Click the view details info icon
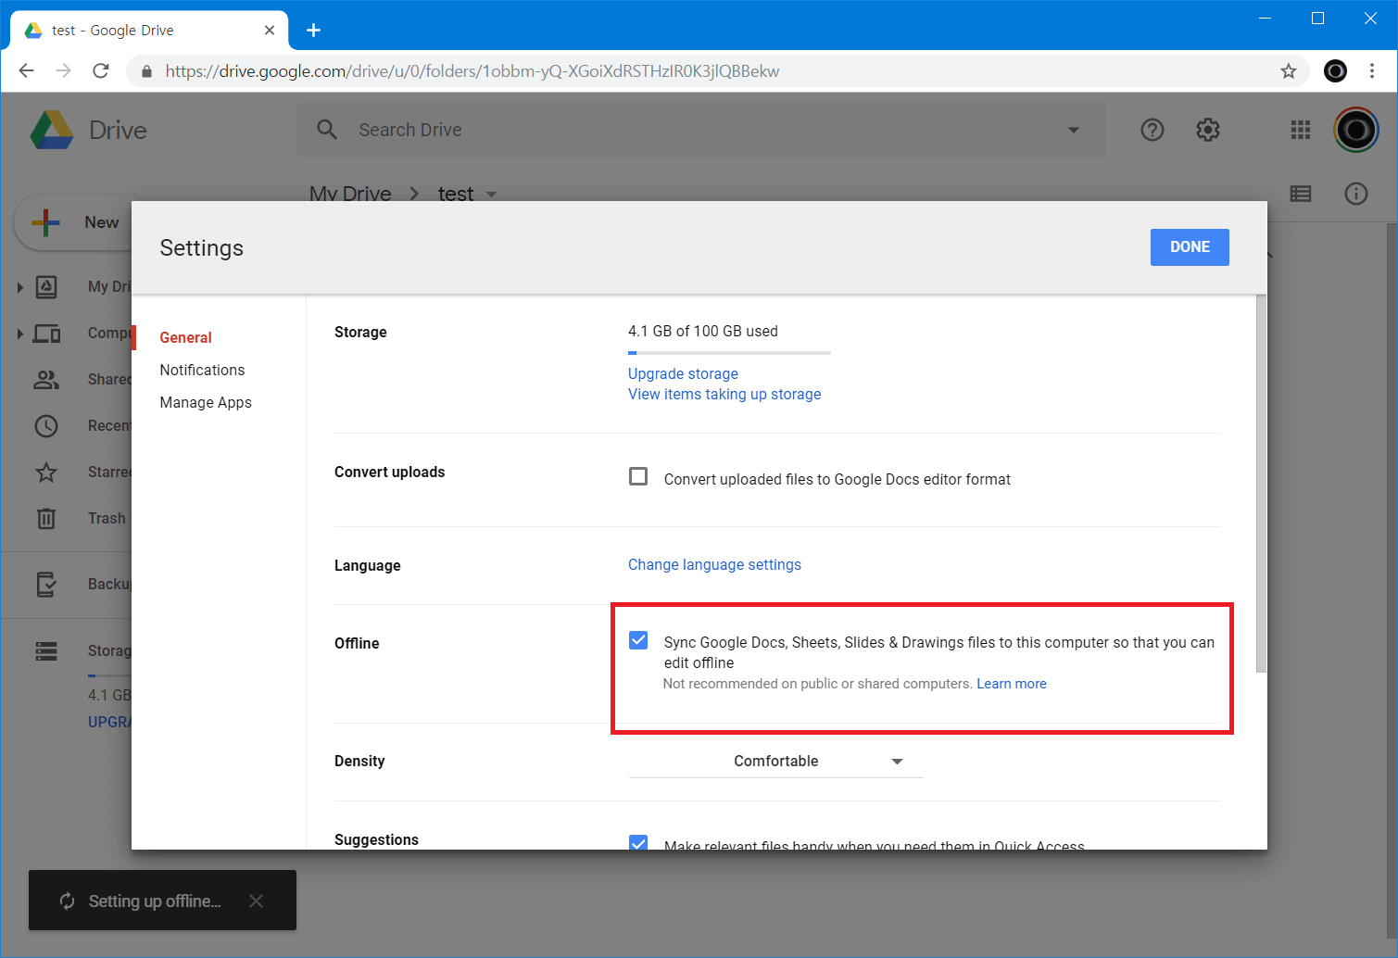The height and width of the screenshot is (958, 1398). tap(1355, 193)
